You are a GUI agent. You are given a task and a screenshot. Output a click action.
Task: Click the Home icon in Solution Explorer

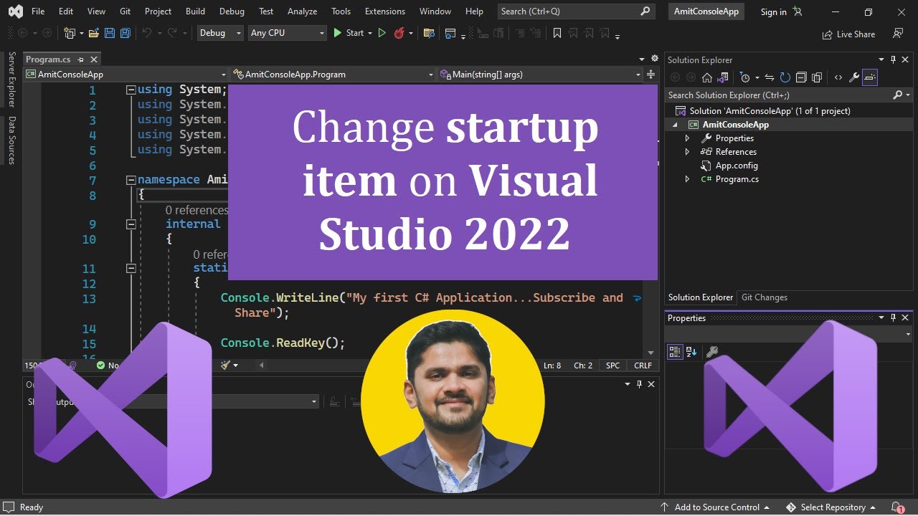[707, 77]
